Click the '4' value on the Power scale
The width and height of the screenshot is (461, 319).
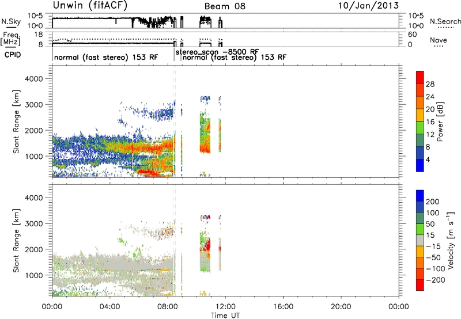click(428, 159)
